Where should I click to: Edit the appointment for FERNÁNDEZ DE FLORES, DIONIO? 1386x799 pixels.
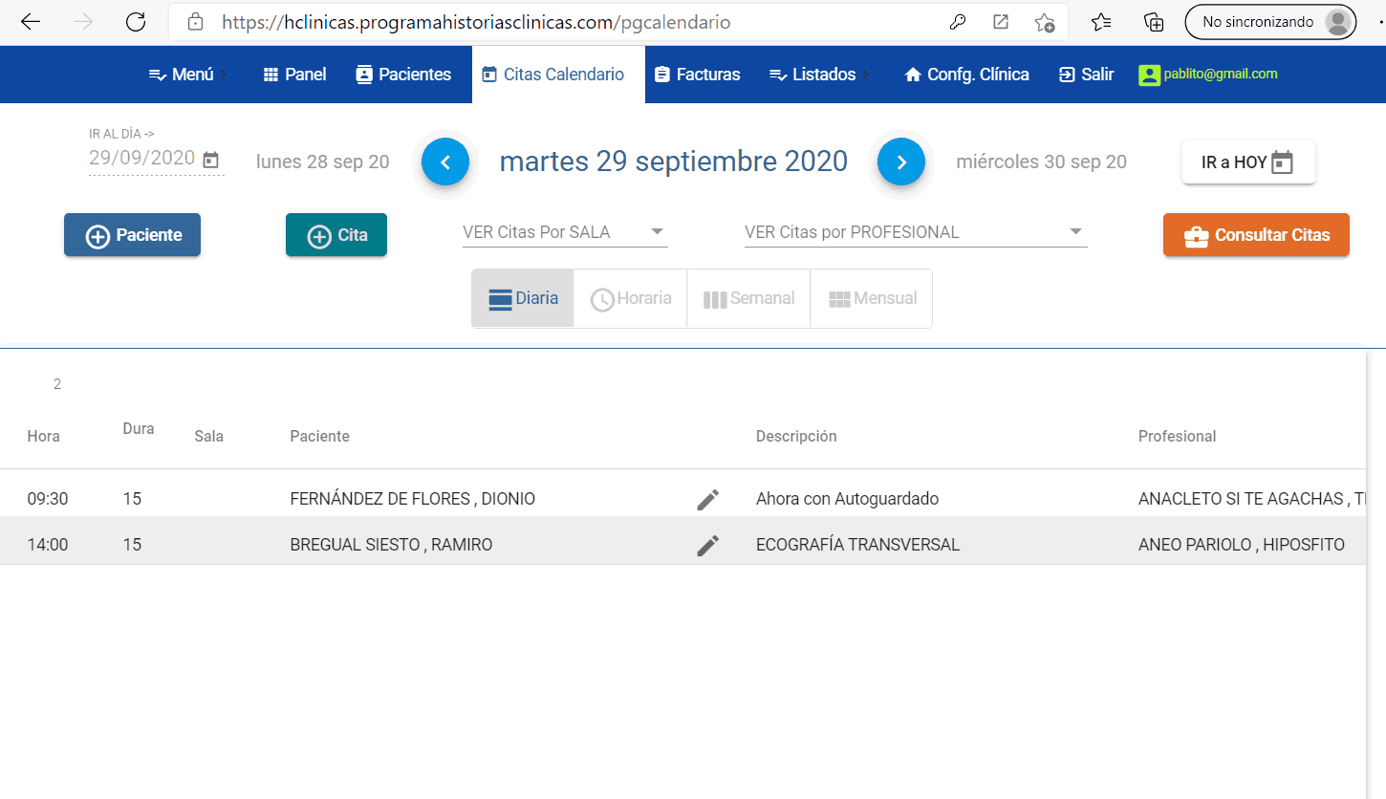707,498
